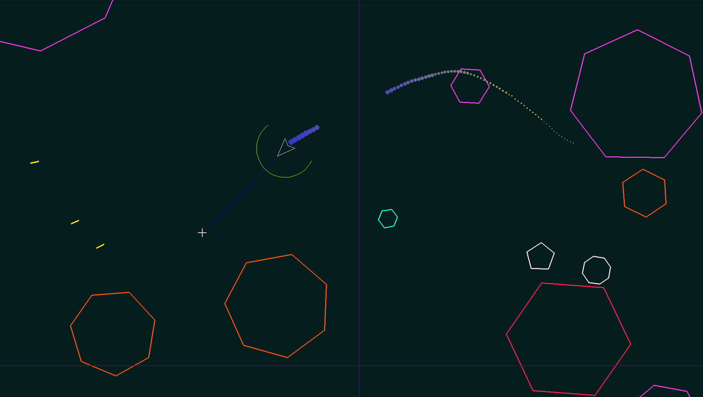Select the white pentagon shape

tap(540, 257)
